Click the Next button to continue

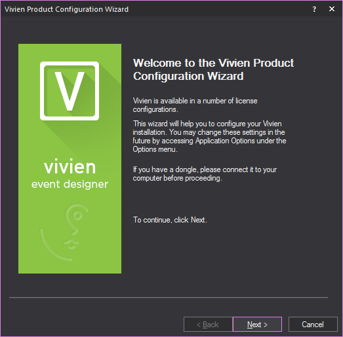pyautogui.click(x=257, y=325)
